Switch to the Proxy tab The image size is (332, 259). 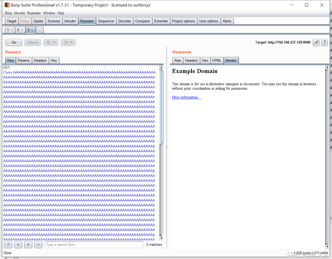tap(25, 21)
